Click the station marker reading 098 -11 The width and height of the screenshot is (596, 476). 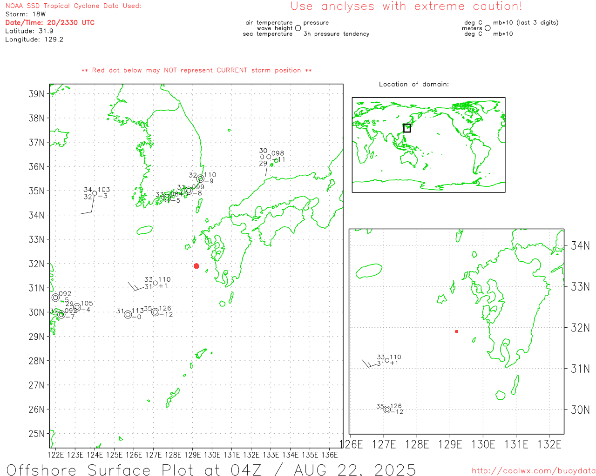tap(269, 157)
